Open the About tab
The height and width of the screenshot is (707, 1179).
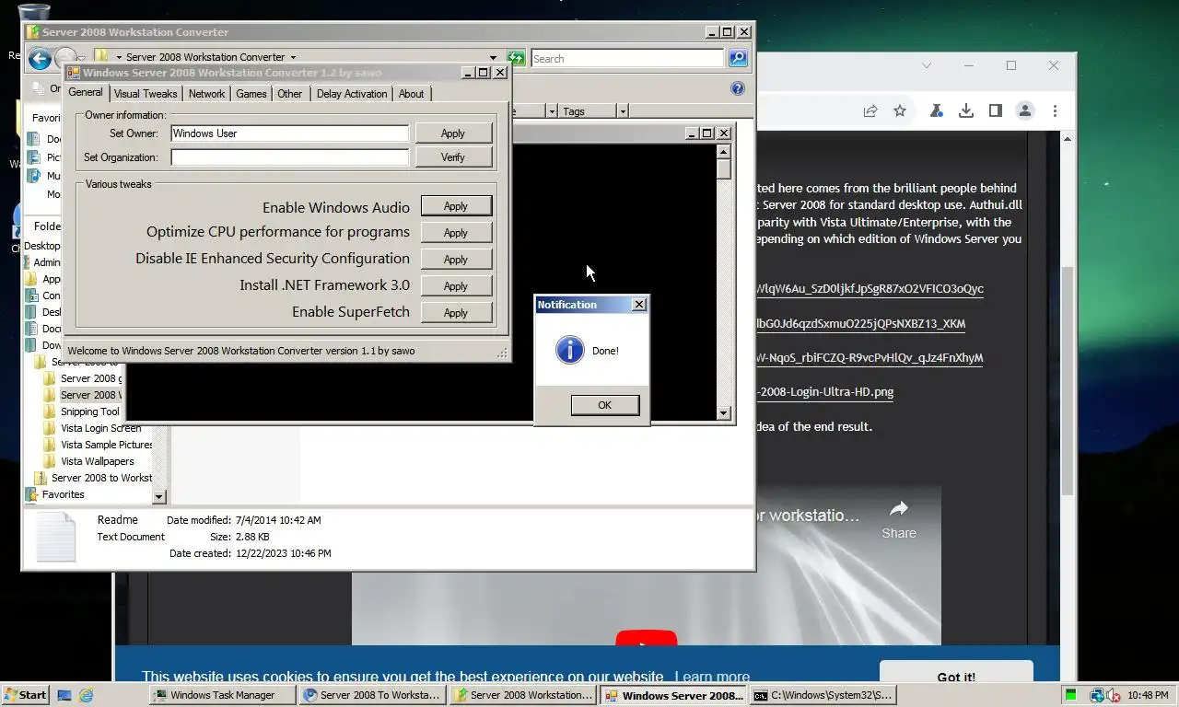click(x=411, y=94)
